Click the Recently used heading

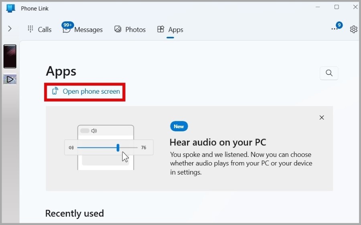click(x=75, y=213)
